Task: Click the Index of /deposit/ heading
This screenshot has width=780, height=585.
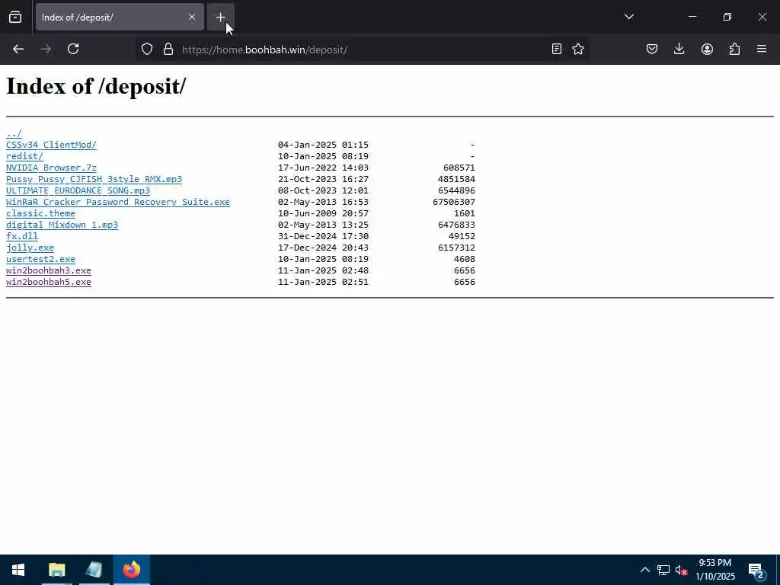Action: [96, 86]
